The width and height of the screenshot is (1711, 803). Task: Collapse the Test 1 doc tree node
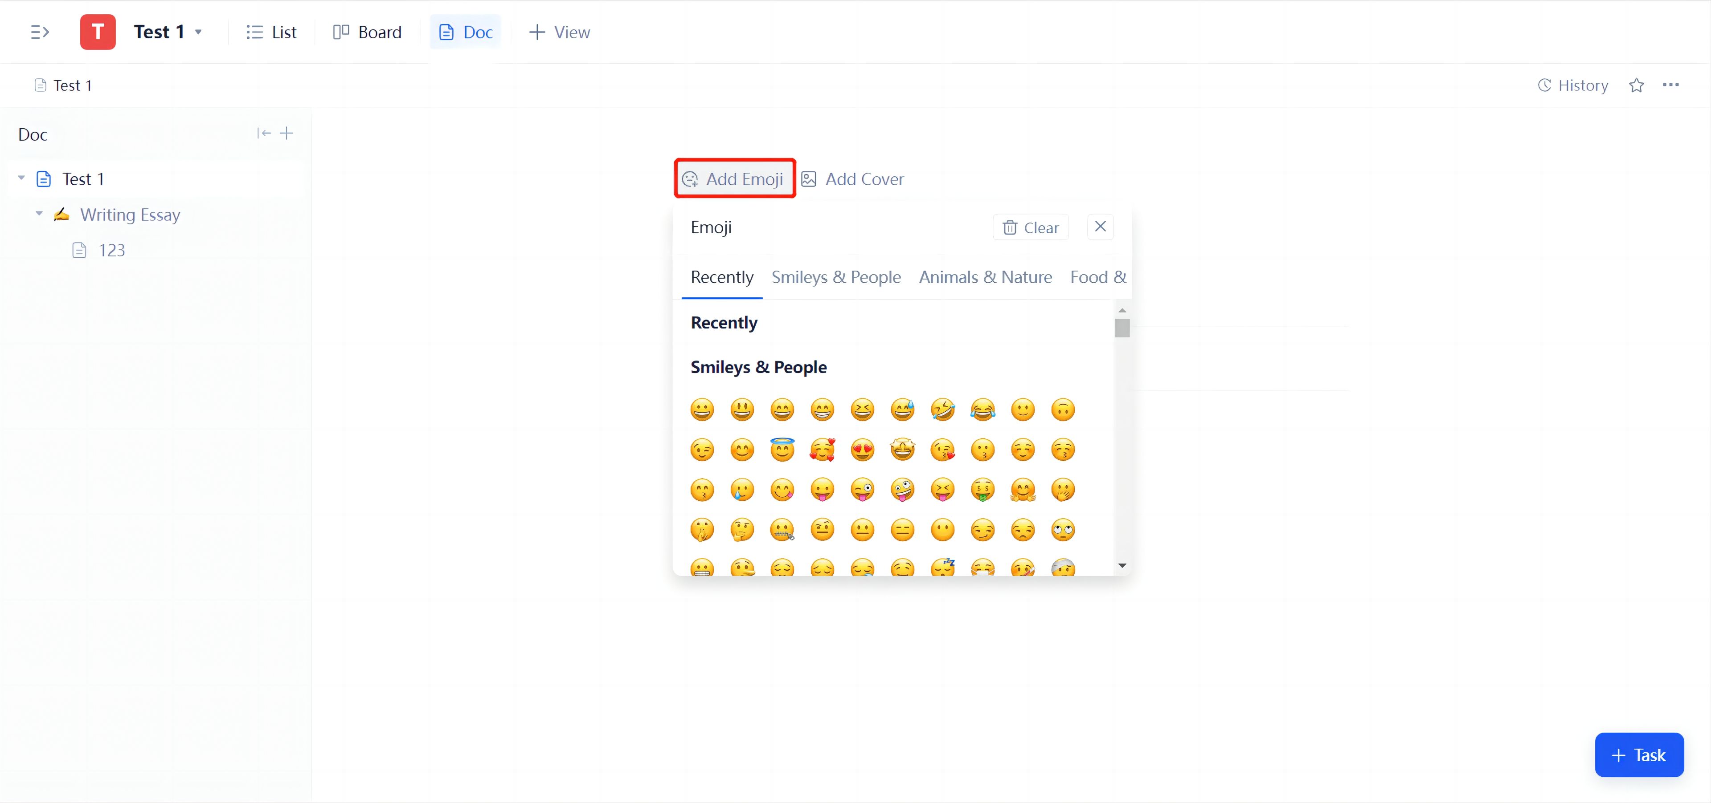[21, 178]
